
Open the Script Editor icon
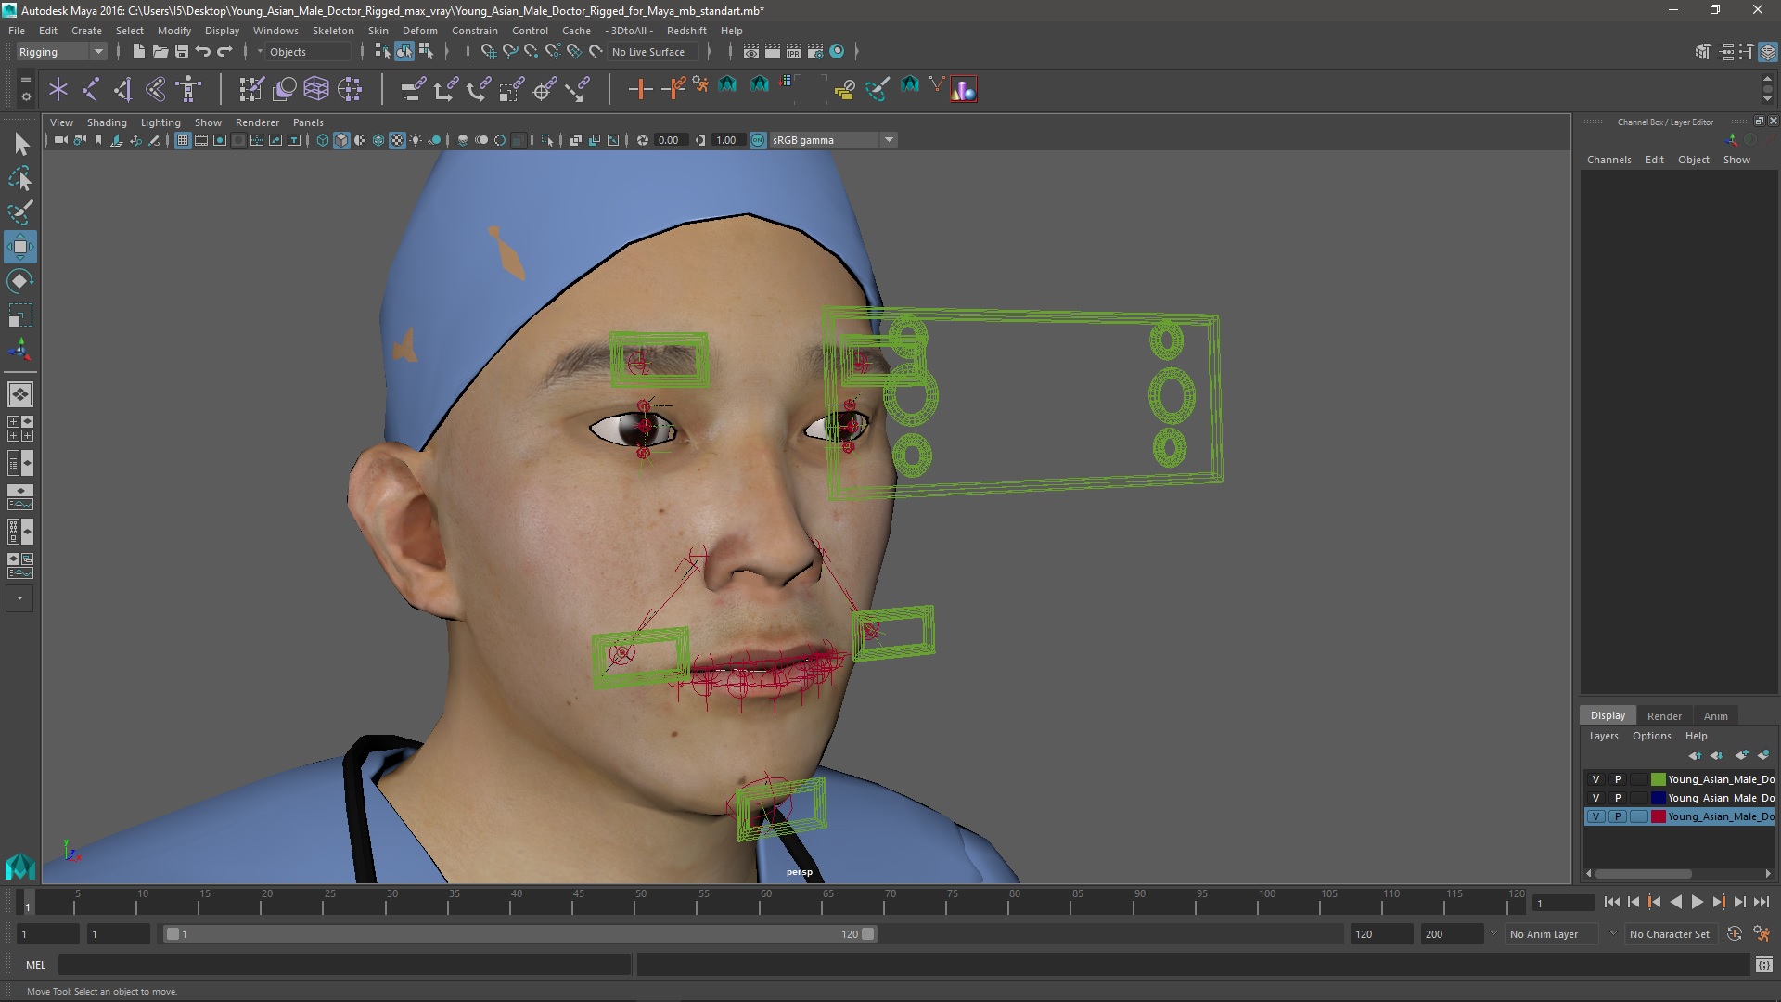(1764, 965)
